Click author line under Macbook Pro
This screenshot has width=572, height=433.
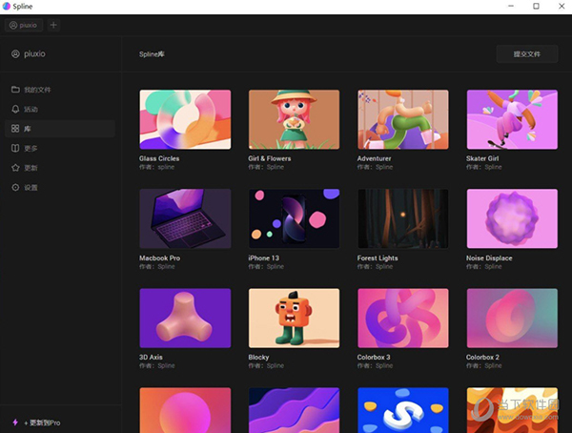click(x=157, y=266)
